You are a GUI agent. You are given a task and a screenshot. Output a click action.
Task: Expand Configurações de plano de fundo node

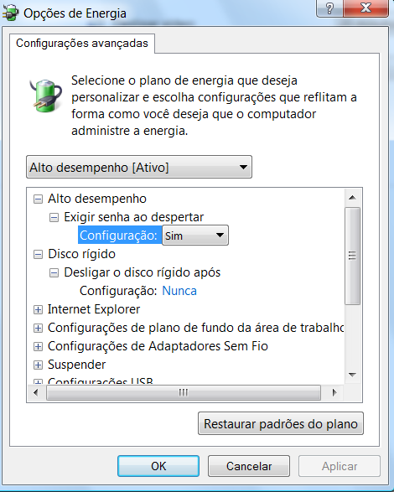point(38,329)
